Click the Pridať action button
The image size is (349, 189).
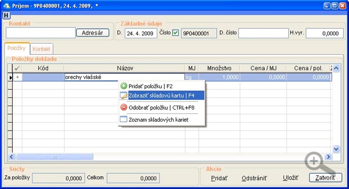220,178
